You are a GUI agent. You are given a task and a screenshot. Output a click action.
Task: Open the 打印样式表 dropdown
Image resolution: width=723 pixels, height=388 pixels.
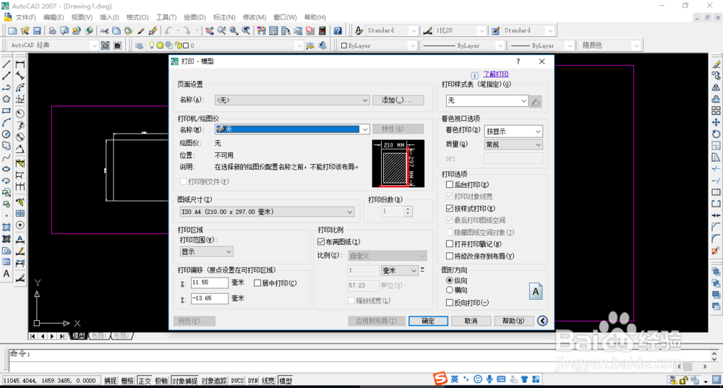pyautogui.click(x=487, y=100)
